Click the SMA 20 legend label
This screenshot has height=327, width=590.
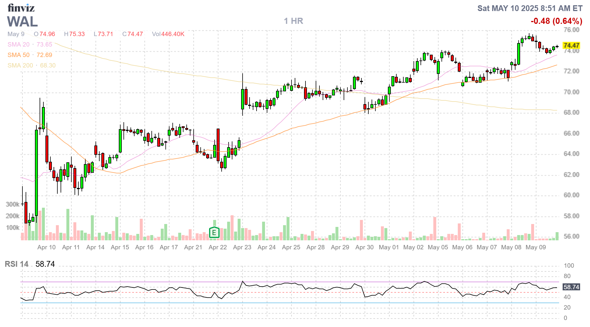point(19,45)
